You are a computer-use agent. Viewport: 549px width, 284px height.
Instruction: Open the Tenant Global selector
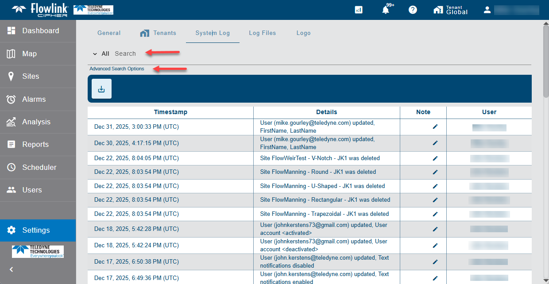click(450, 10)
